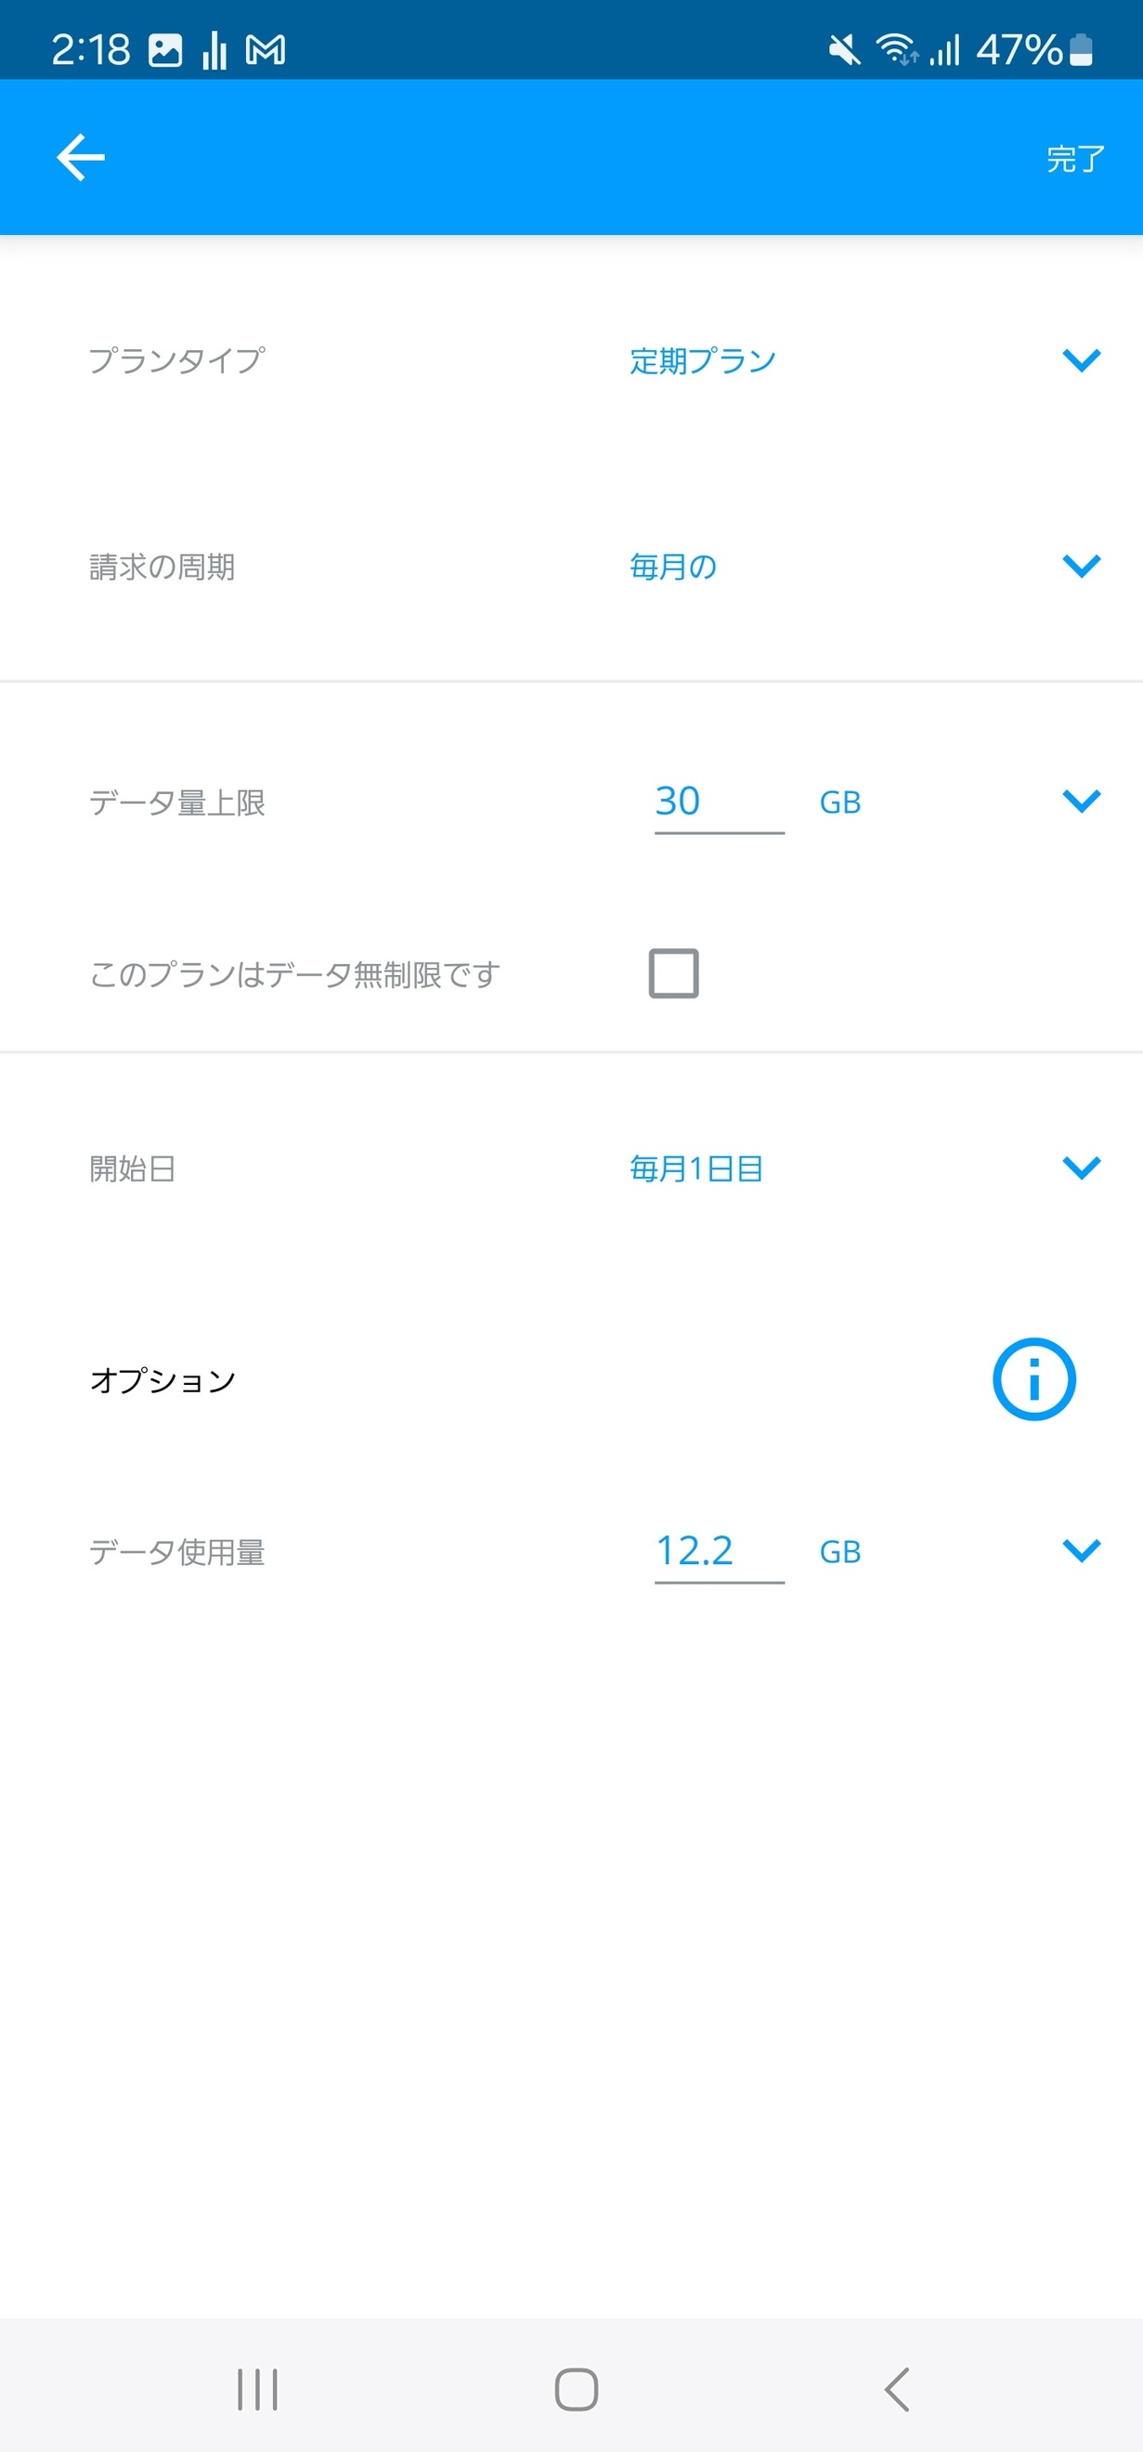The height and width of the screenshot is (2452, 1143).
Task: Open data limit unit GB dropdown chevron
Action: (x=1081, y=801)
